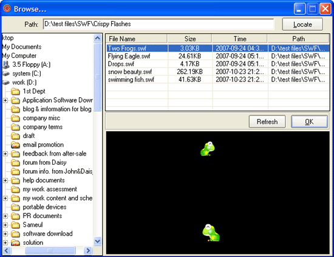Click the 262.19KB size cell

click(190, 72)
